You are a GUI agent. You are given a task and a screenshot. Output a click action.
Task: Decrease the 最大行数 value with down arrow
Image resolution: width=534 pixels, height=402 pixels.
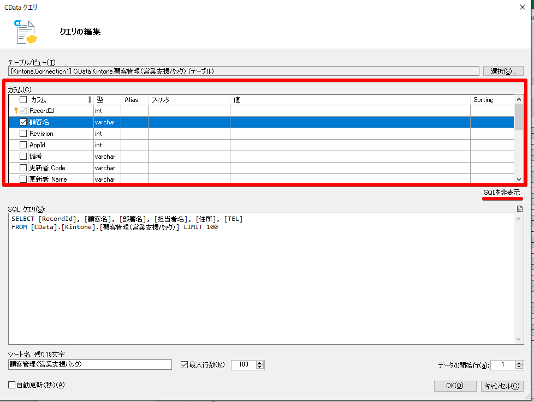[x=260, y=367]
